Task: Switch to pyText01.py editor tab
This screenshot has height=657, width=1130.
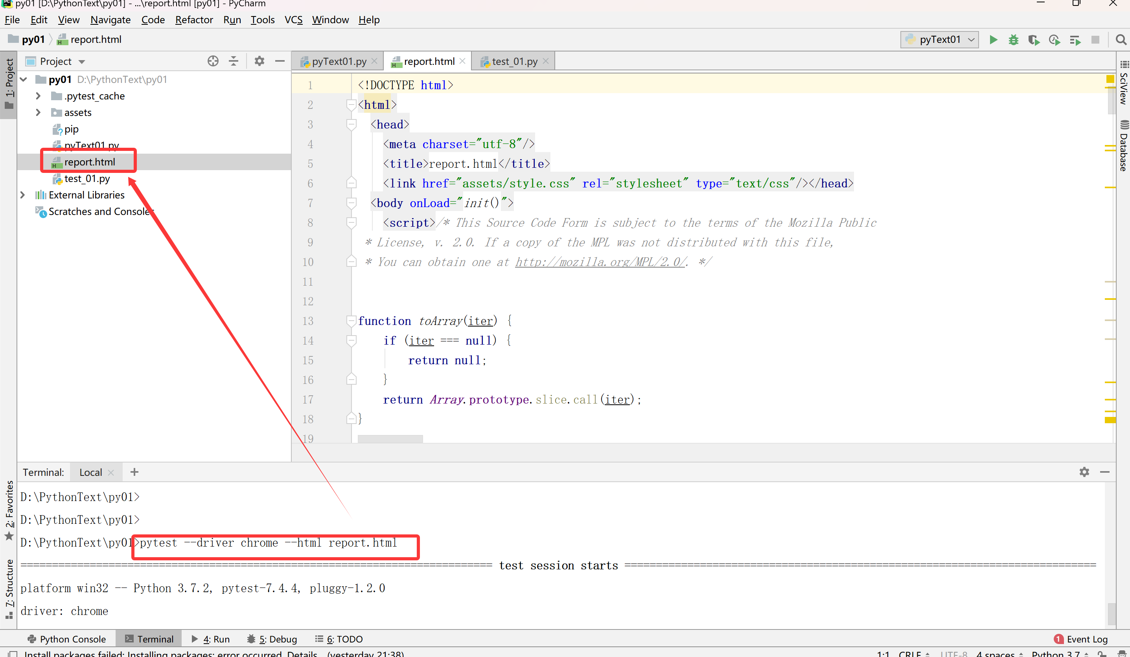Action: [339, 61]
